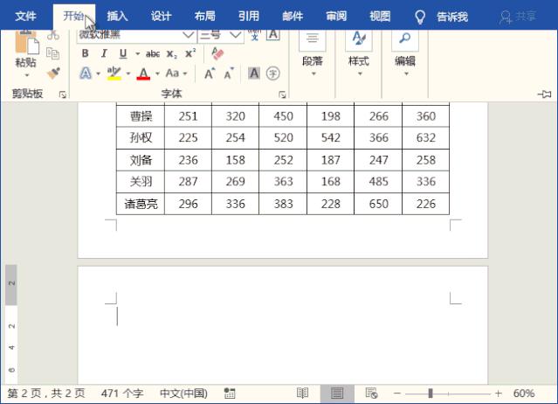Toggle Underline formatting
The image size is (558, 404).
[123, 54]
